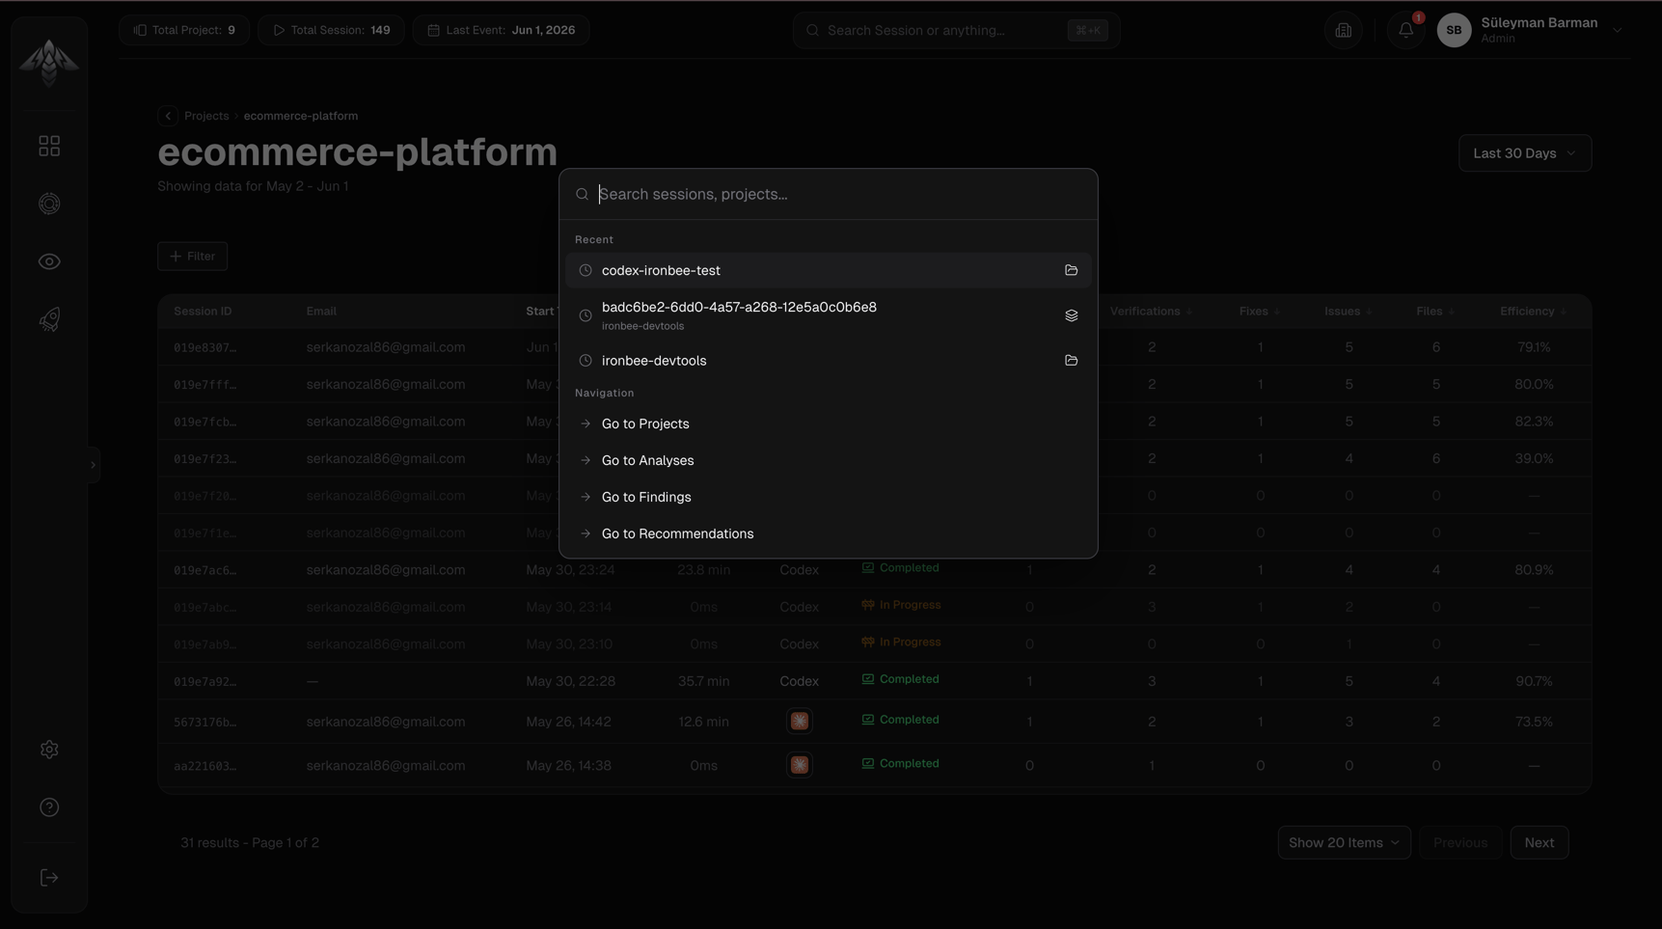Click the Previous page button

[1460, 843]
